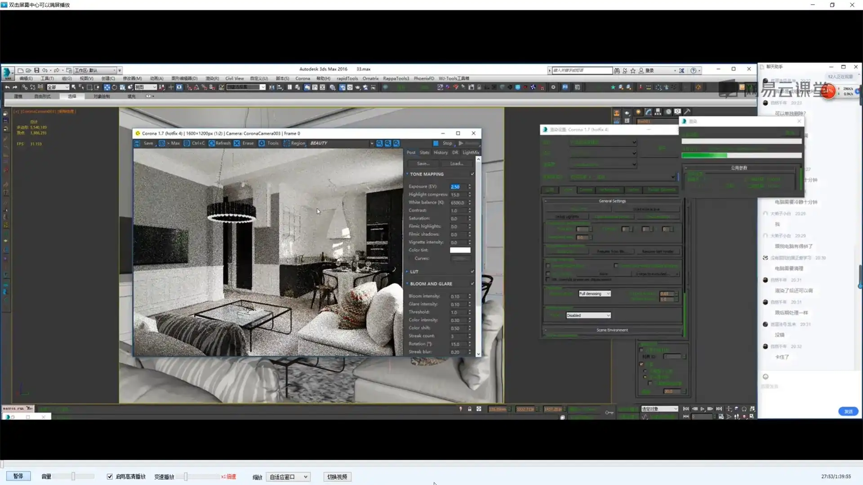Viewport: 863px width, 485px height.
Task: Click the Save icon in Corona frame buffer
Action: [137, 143]
